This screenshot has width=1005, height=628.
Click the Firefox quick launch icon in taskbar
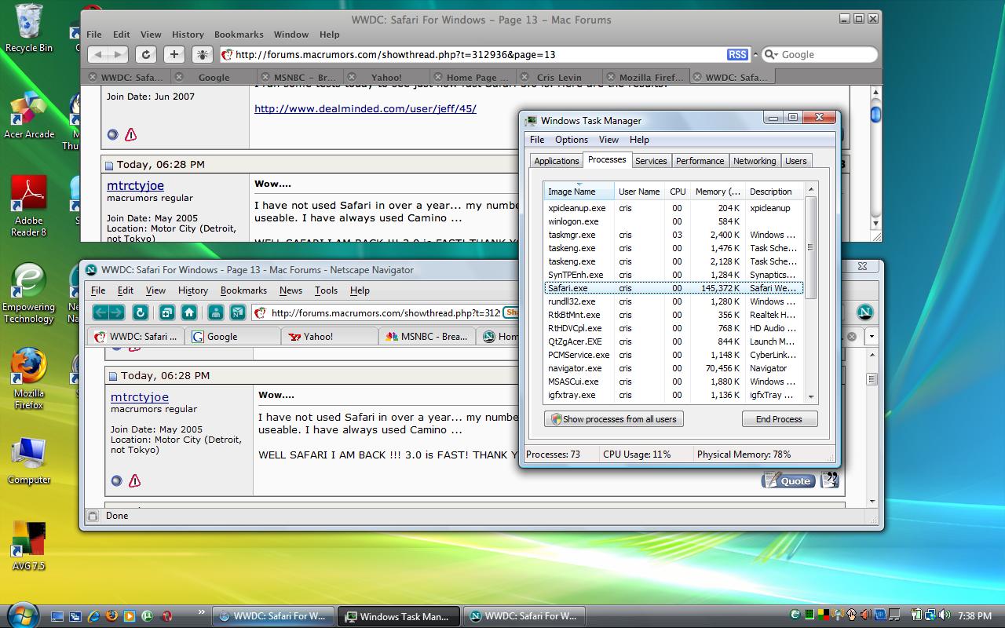tap(111, 616)
